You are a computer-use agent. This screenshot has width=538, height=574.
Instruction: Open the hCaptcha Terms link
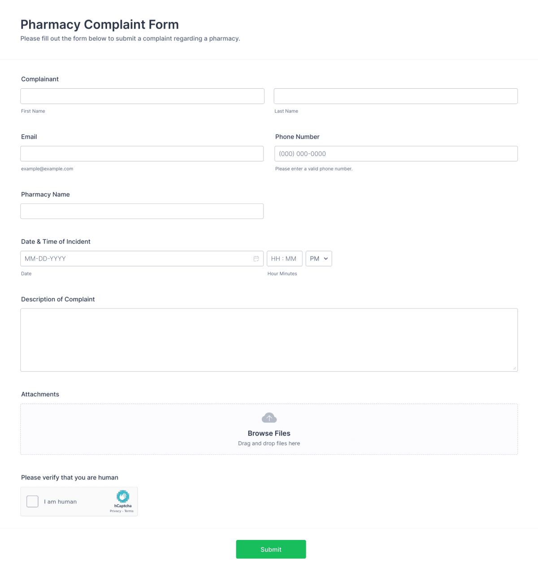coord(130,511)
